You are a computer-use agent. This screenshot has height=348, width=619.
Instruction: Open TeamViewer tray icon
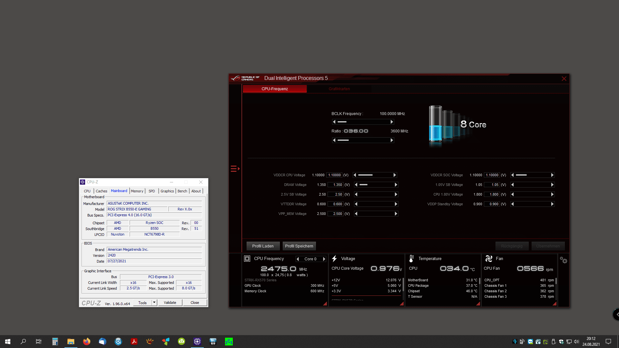[x=530, y=342]
